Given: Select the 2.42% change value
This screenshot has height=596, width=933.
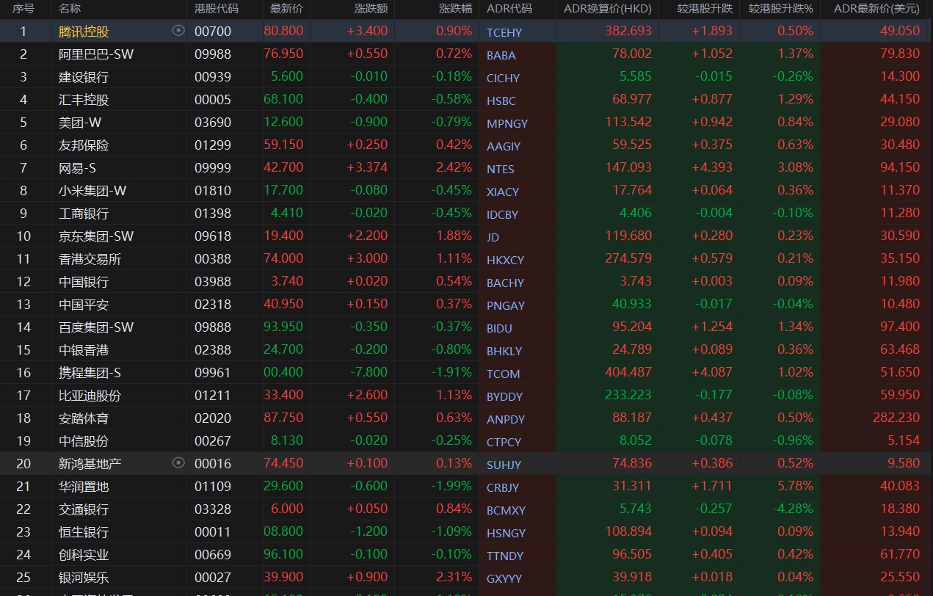Looking at the screenshot, I should [454, 167].
